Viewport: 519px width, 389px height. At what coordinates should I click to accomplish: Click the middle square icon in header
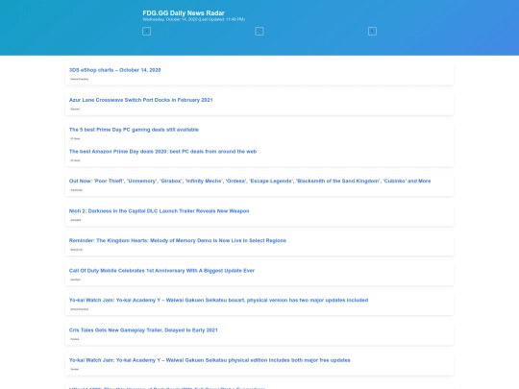point(259,31)
